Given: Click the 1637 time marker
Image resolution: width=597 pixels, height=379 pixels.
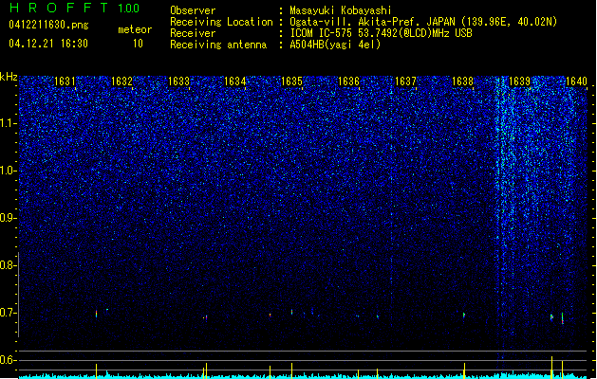Looking at the screenshot, I should coord(406,81).
